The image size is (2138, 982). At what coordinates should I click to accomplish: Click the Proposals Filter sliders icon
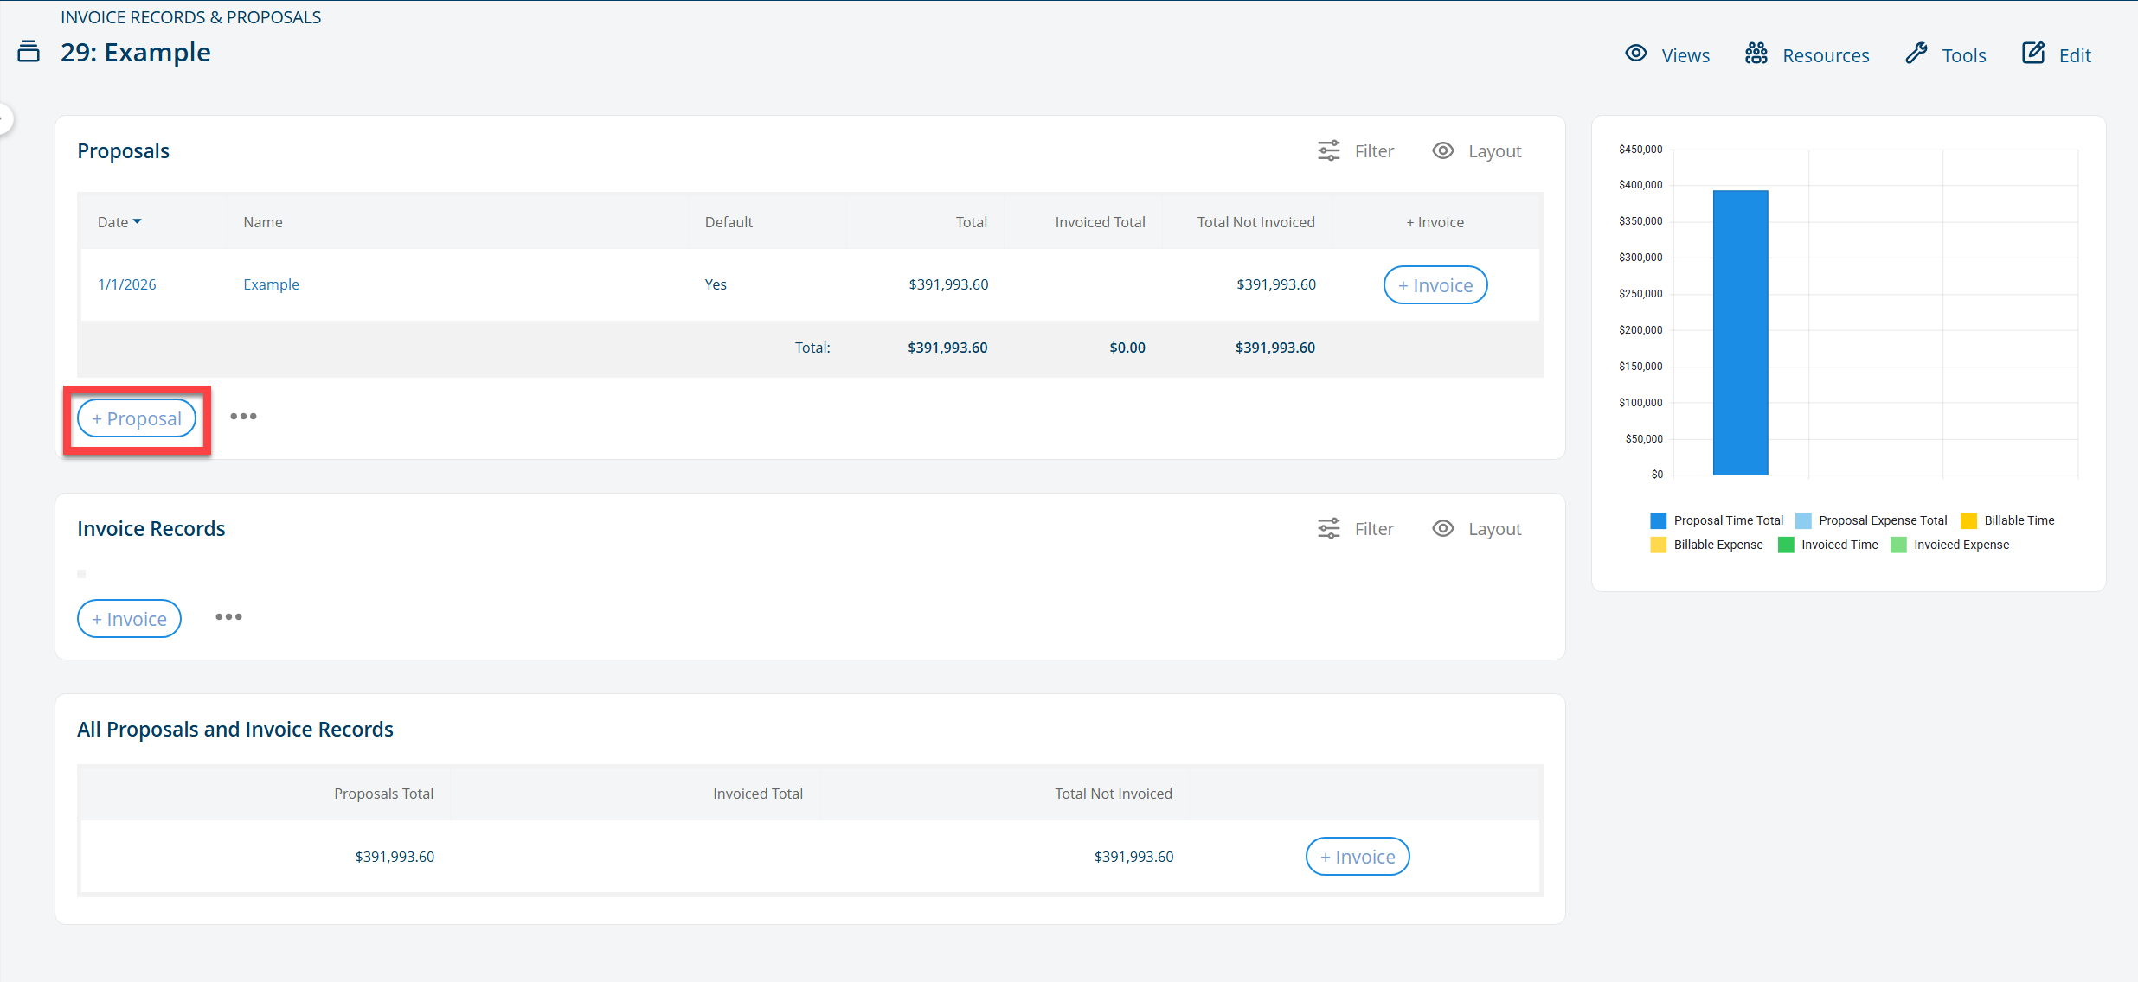pyautogui.click(x=1329, y=150)
